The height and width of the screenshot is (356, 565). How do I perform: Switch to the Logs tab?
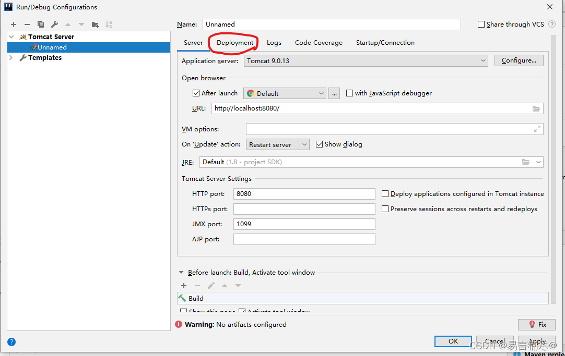click(274, 43)
